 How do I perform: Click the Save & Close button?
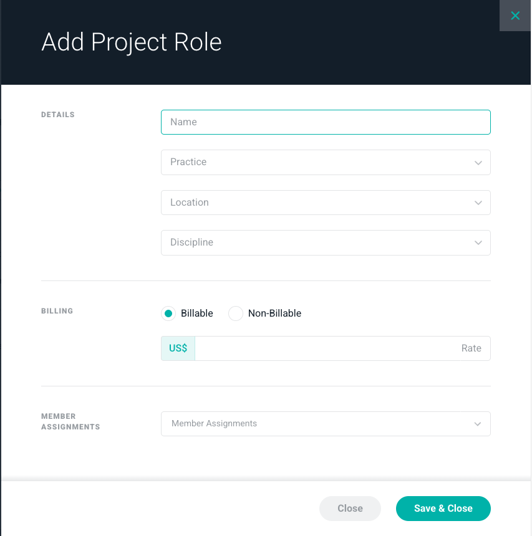pyautogui.click(x=443, y=509)
